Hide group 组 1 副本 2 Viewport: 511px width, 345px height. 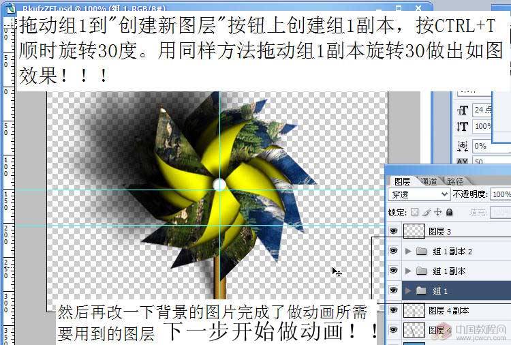pos(393,251)
